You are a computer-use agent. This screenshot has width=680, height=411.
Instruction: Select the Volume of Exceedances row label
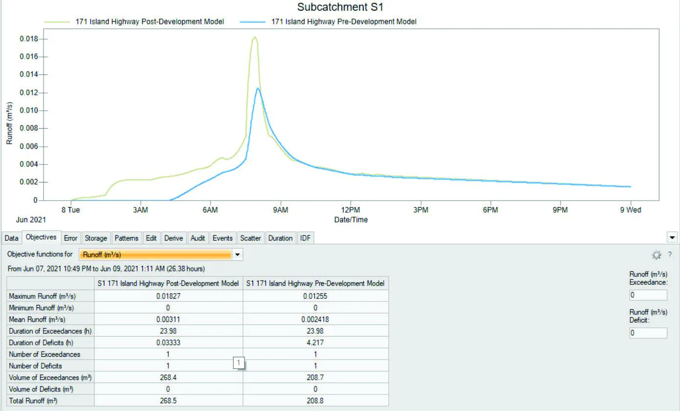(x=50, y=378)
